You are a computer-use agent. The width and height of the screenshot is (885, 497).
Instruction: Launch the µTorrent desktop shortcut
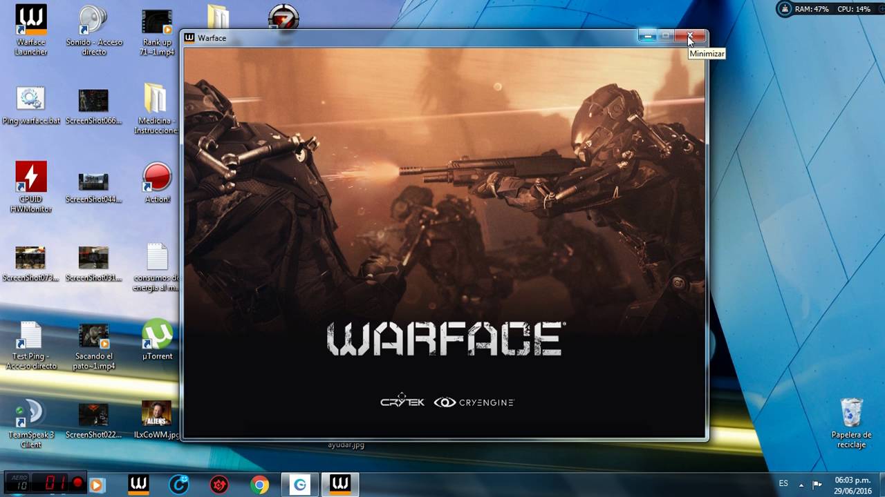coord(157,340)
